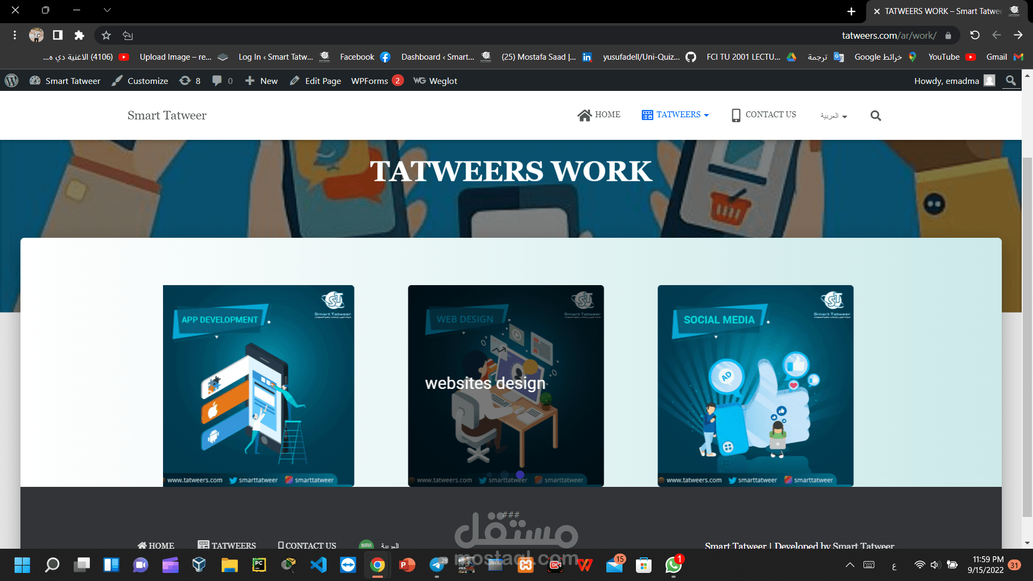Click the Smart Tatweer site title
Viewport: 1033px width, 581px height.
point(167,115)
